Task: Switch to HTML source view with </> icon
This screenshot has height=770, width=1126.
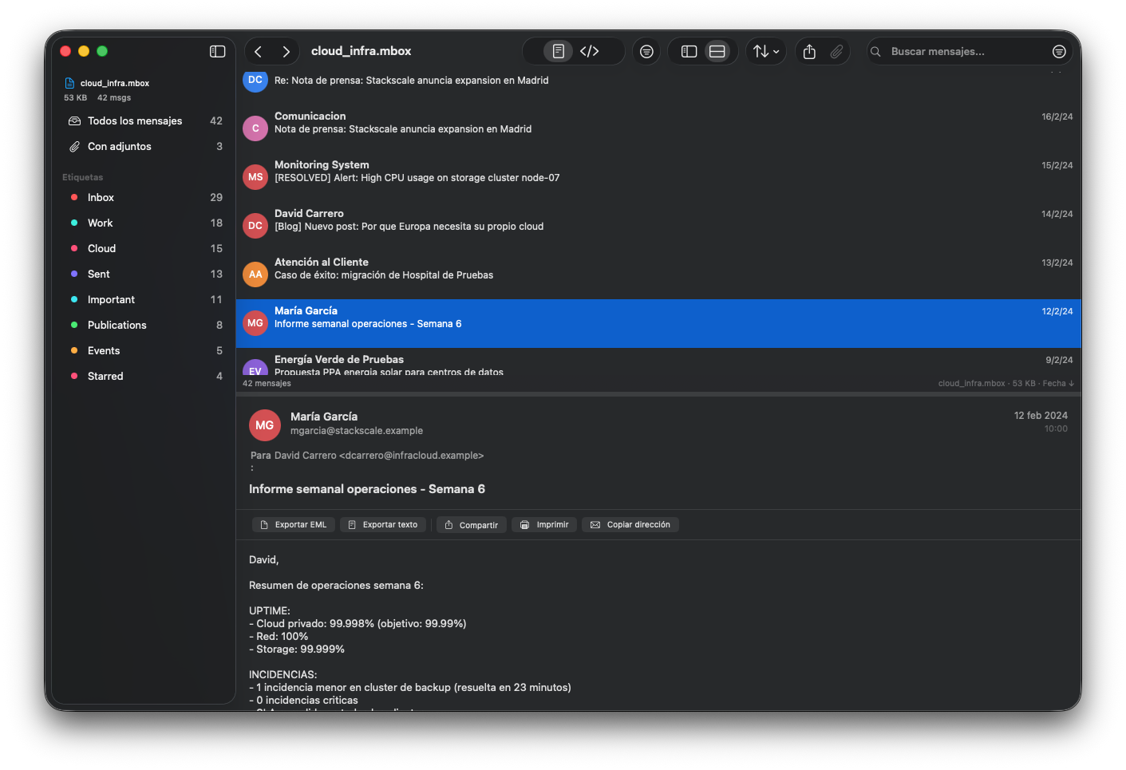Action: click(x=590, y=50)
